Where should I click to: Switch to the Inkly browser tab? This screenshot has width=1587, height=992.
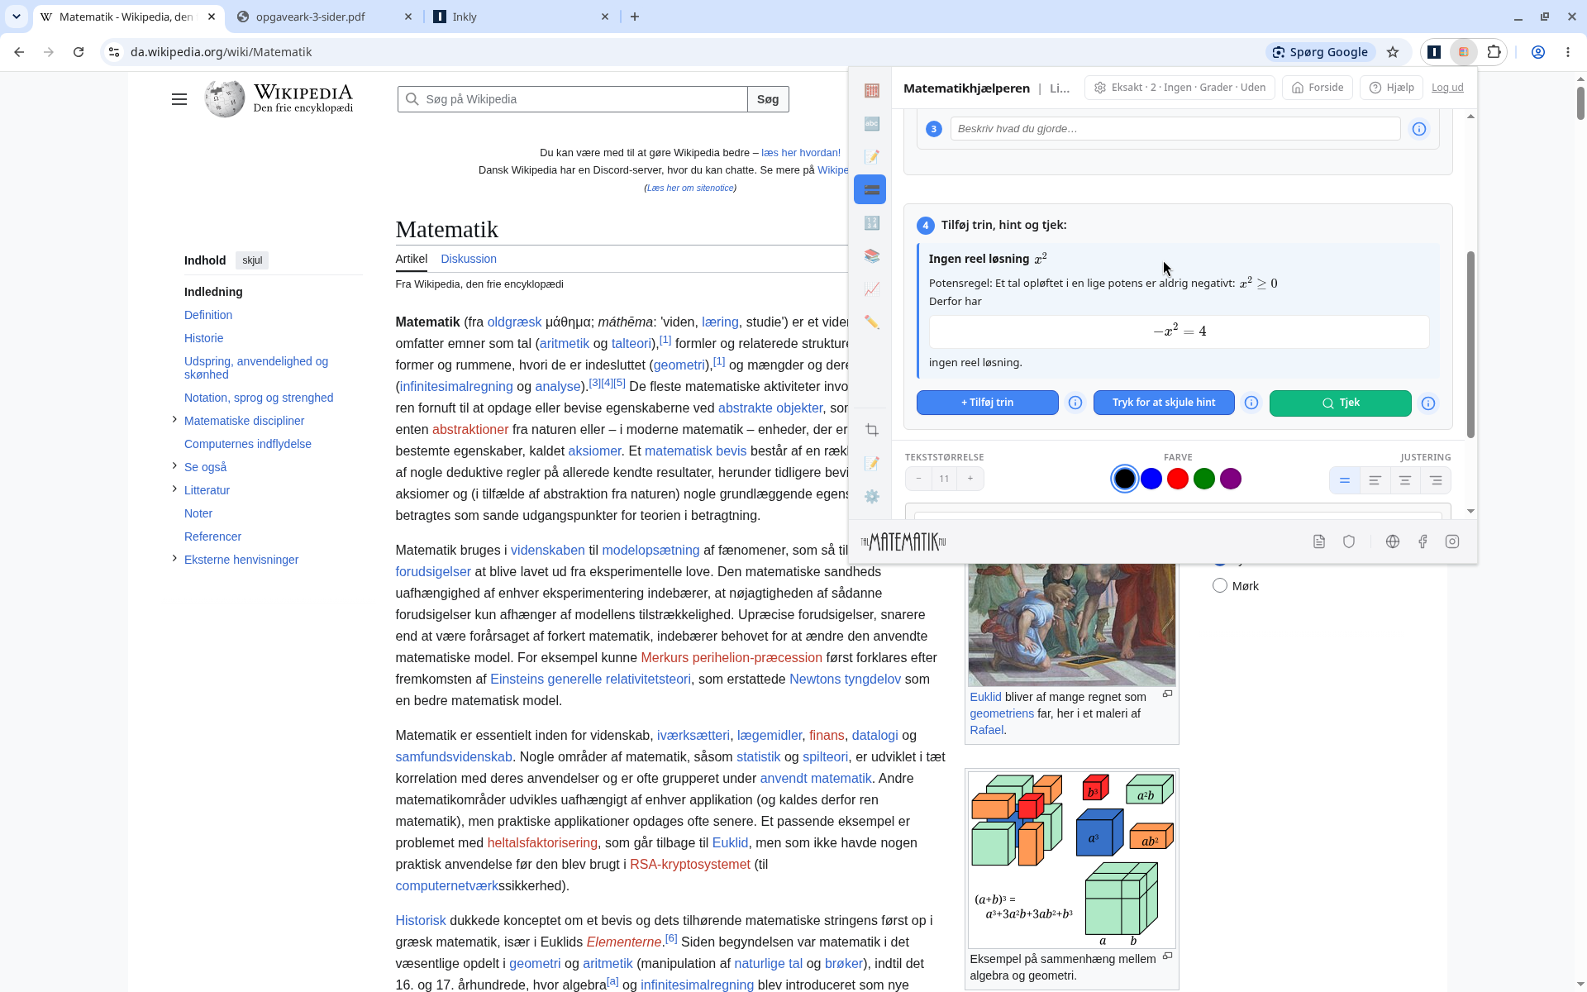click(521, 17)
